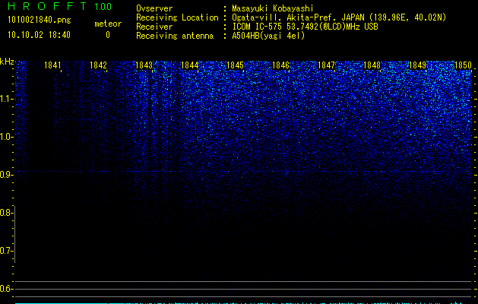The image size is (478, 304).
Task: Click the 1844 time marker
Action: [x=189, y=65]
